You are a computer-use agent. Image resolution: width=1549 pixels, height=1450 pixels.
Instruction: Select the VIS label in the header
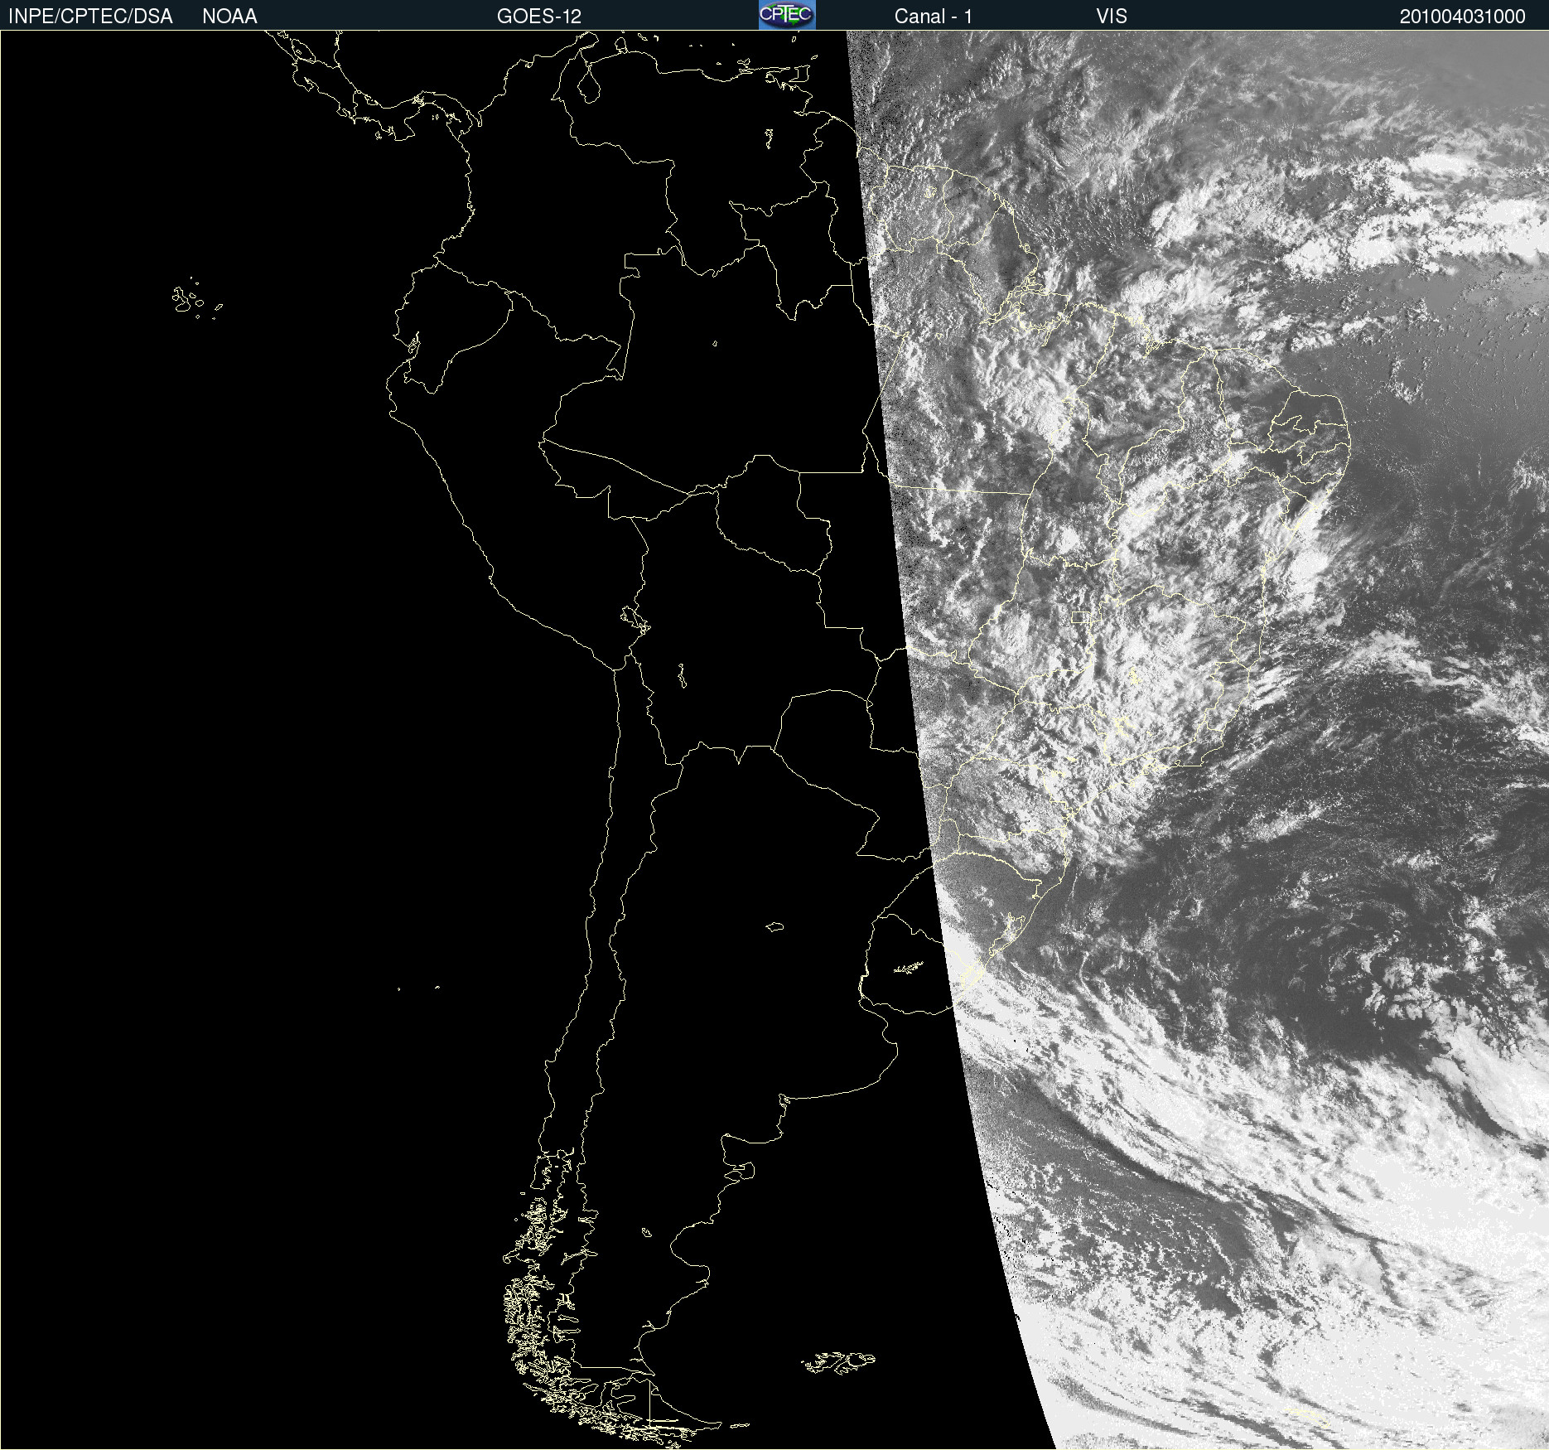(1112, 17)
